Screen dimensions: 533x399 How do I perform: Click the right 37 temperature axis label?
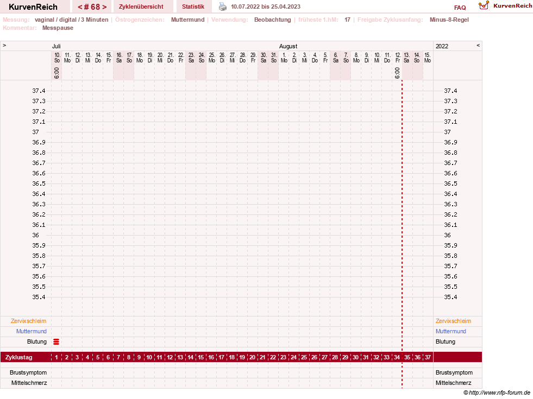click(x=447, y=132)
